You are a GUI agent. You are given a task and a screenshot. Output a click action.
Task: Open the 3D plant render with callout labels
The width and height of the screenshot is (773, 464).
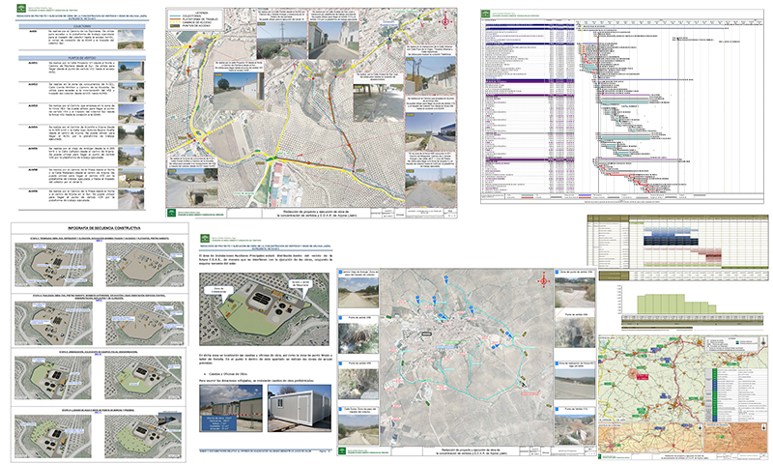tap(264, 309)
